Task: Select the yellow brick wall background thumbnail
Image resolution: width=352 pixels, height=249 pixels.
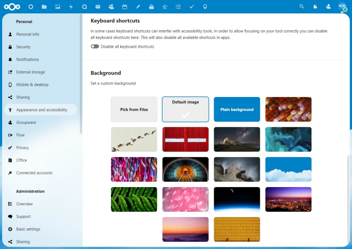Action: tap(237, 229)
